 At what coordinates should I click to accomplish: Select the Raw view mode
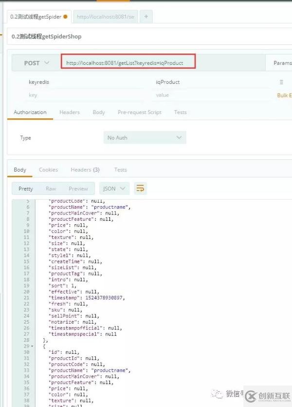pyautogui.click(x=51, y=189)
